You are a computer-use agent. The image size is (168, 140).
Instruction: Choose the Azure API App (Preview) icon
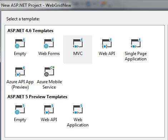coord(20,71)
